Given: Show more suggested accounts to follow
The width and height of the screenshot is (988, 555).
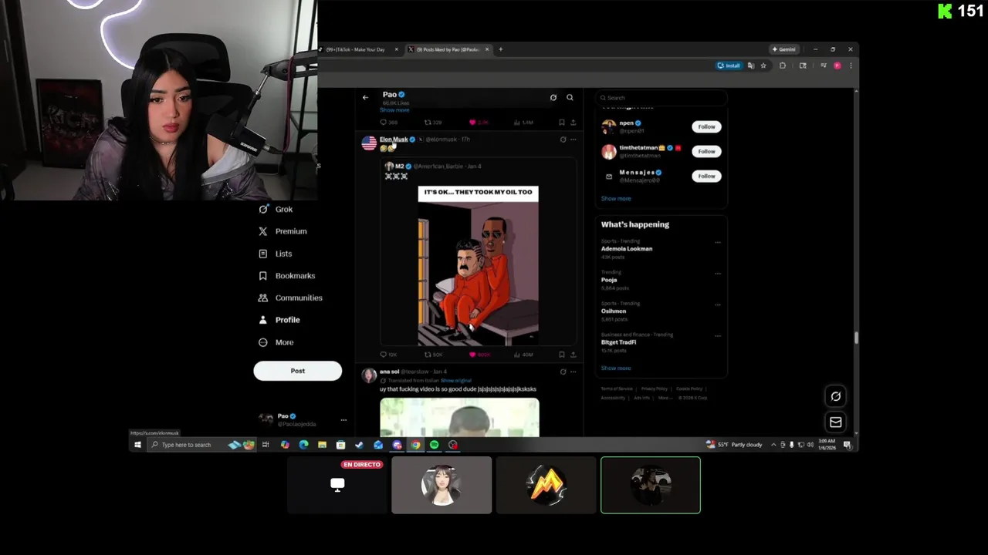Looking at the screenshot, I should (616, 199).
